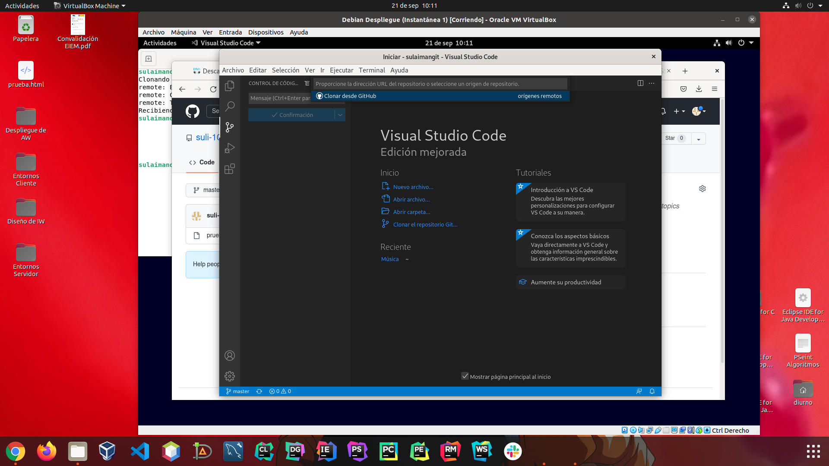829x466 pixels.
Task: Click the repository URL input field
Action: click(x=440, y=83)
